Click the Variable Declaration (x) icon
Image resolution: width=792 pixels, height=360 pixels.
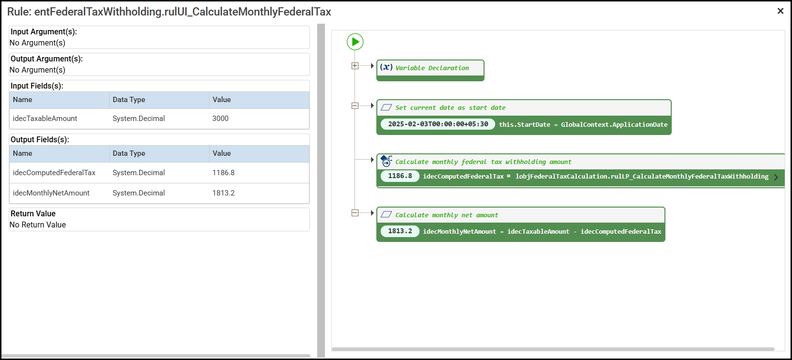pos(386,67)
